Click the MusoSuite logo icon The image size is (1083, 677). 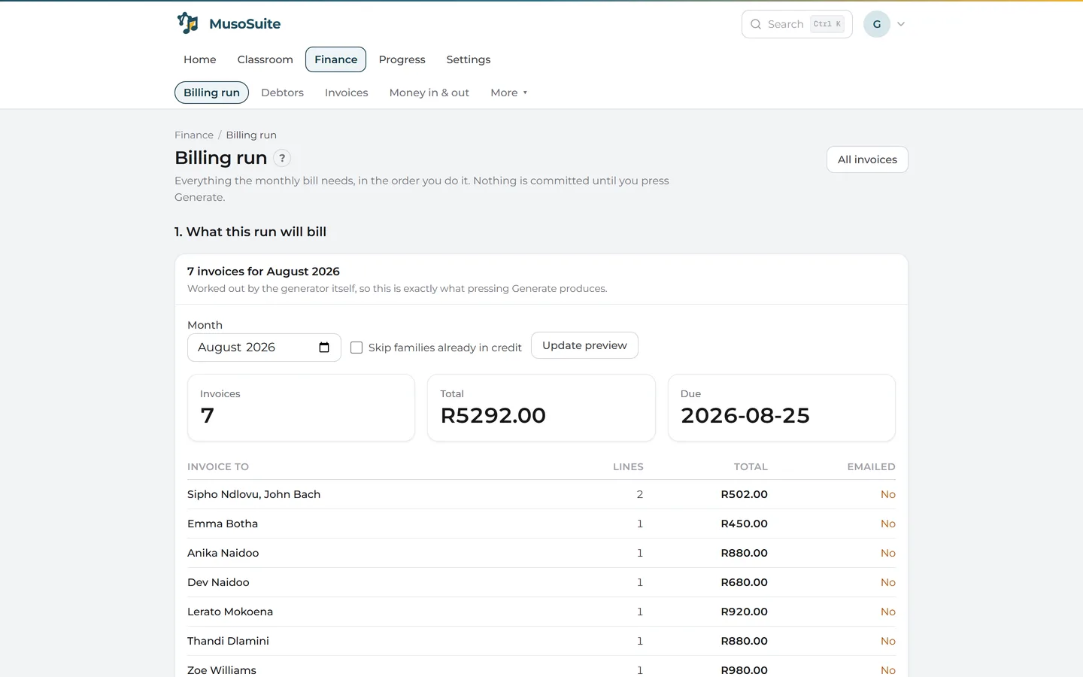click(x=188, y=23)
